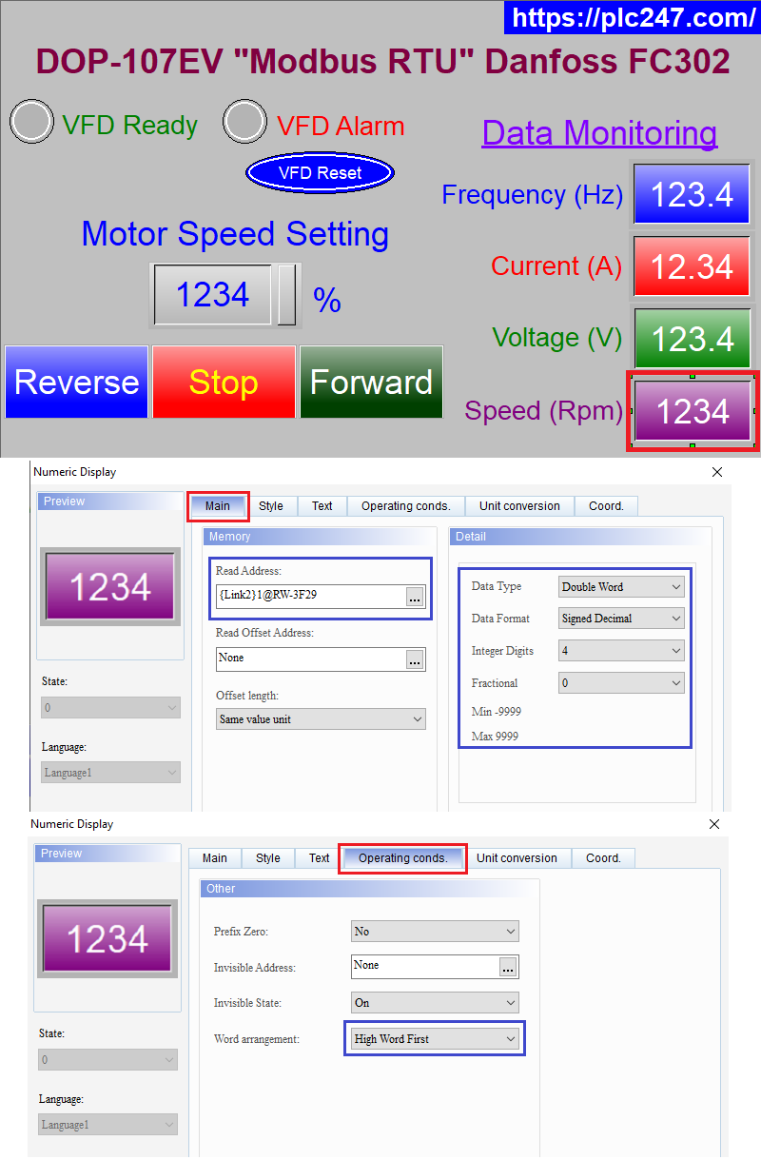Image resolution: width=761 pixels, height=1160 pixels.
Task: Click the Frequency (Hz) display showing 123.4
Action: point(692,194)
